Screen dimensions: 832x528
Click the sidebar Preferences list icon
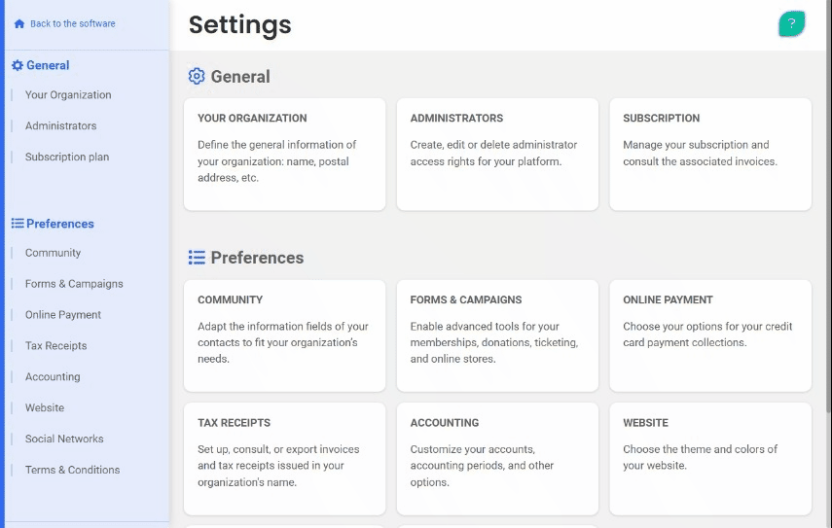point(17,224)
